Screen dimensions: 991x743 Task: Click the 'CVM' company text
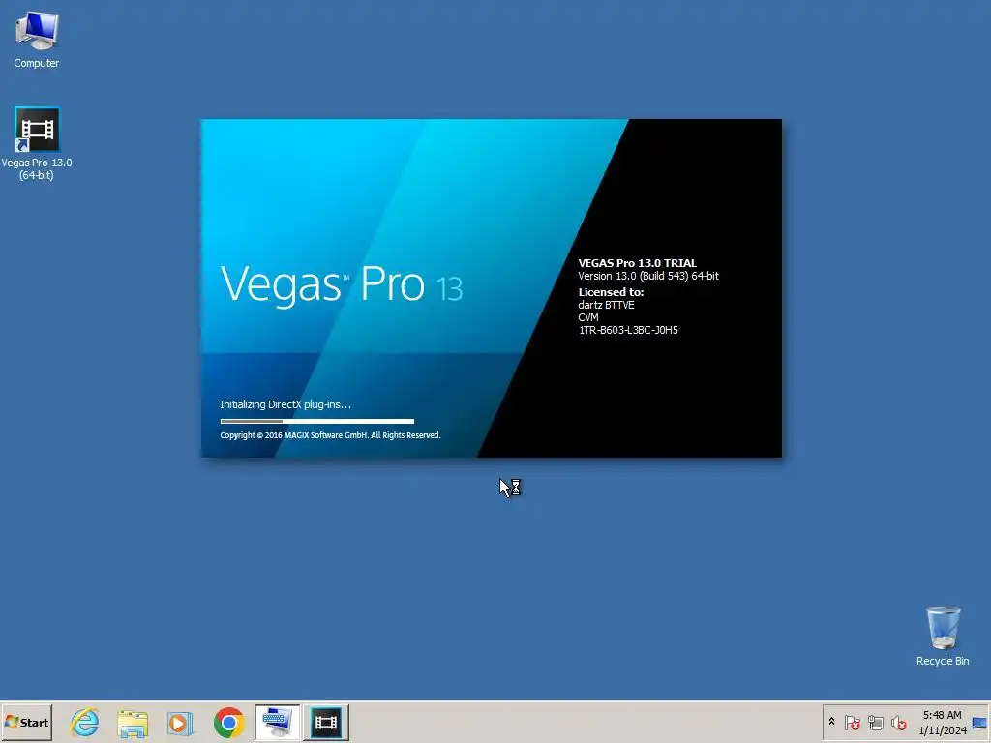coord(587,317)
